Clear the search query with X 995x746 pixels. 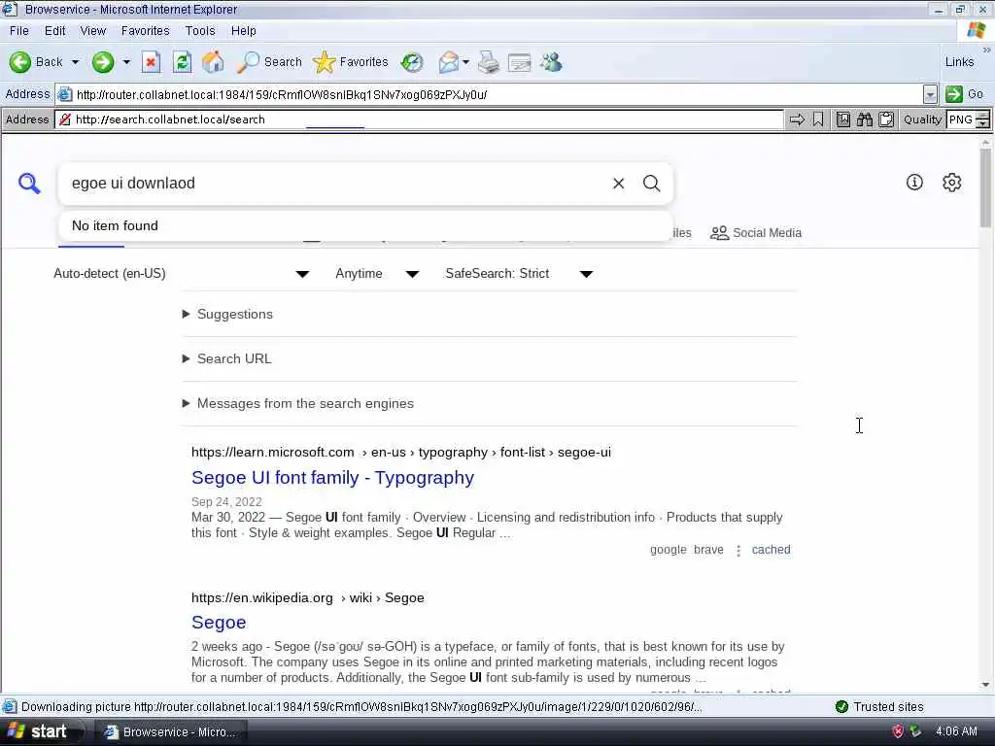(618, 184)
